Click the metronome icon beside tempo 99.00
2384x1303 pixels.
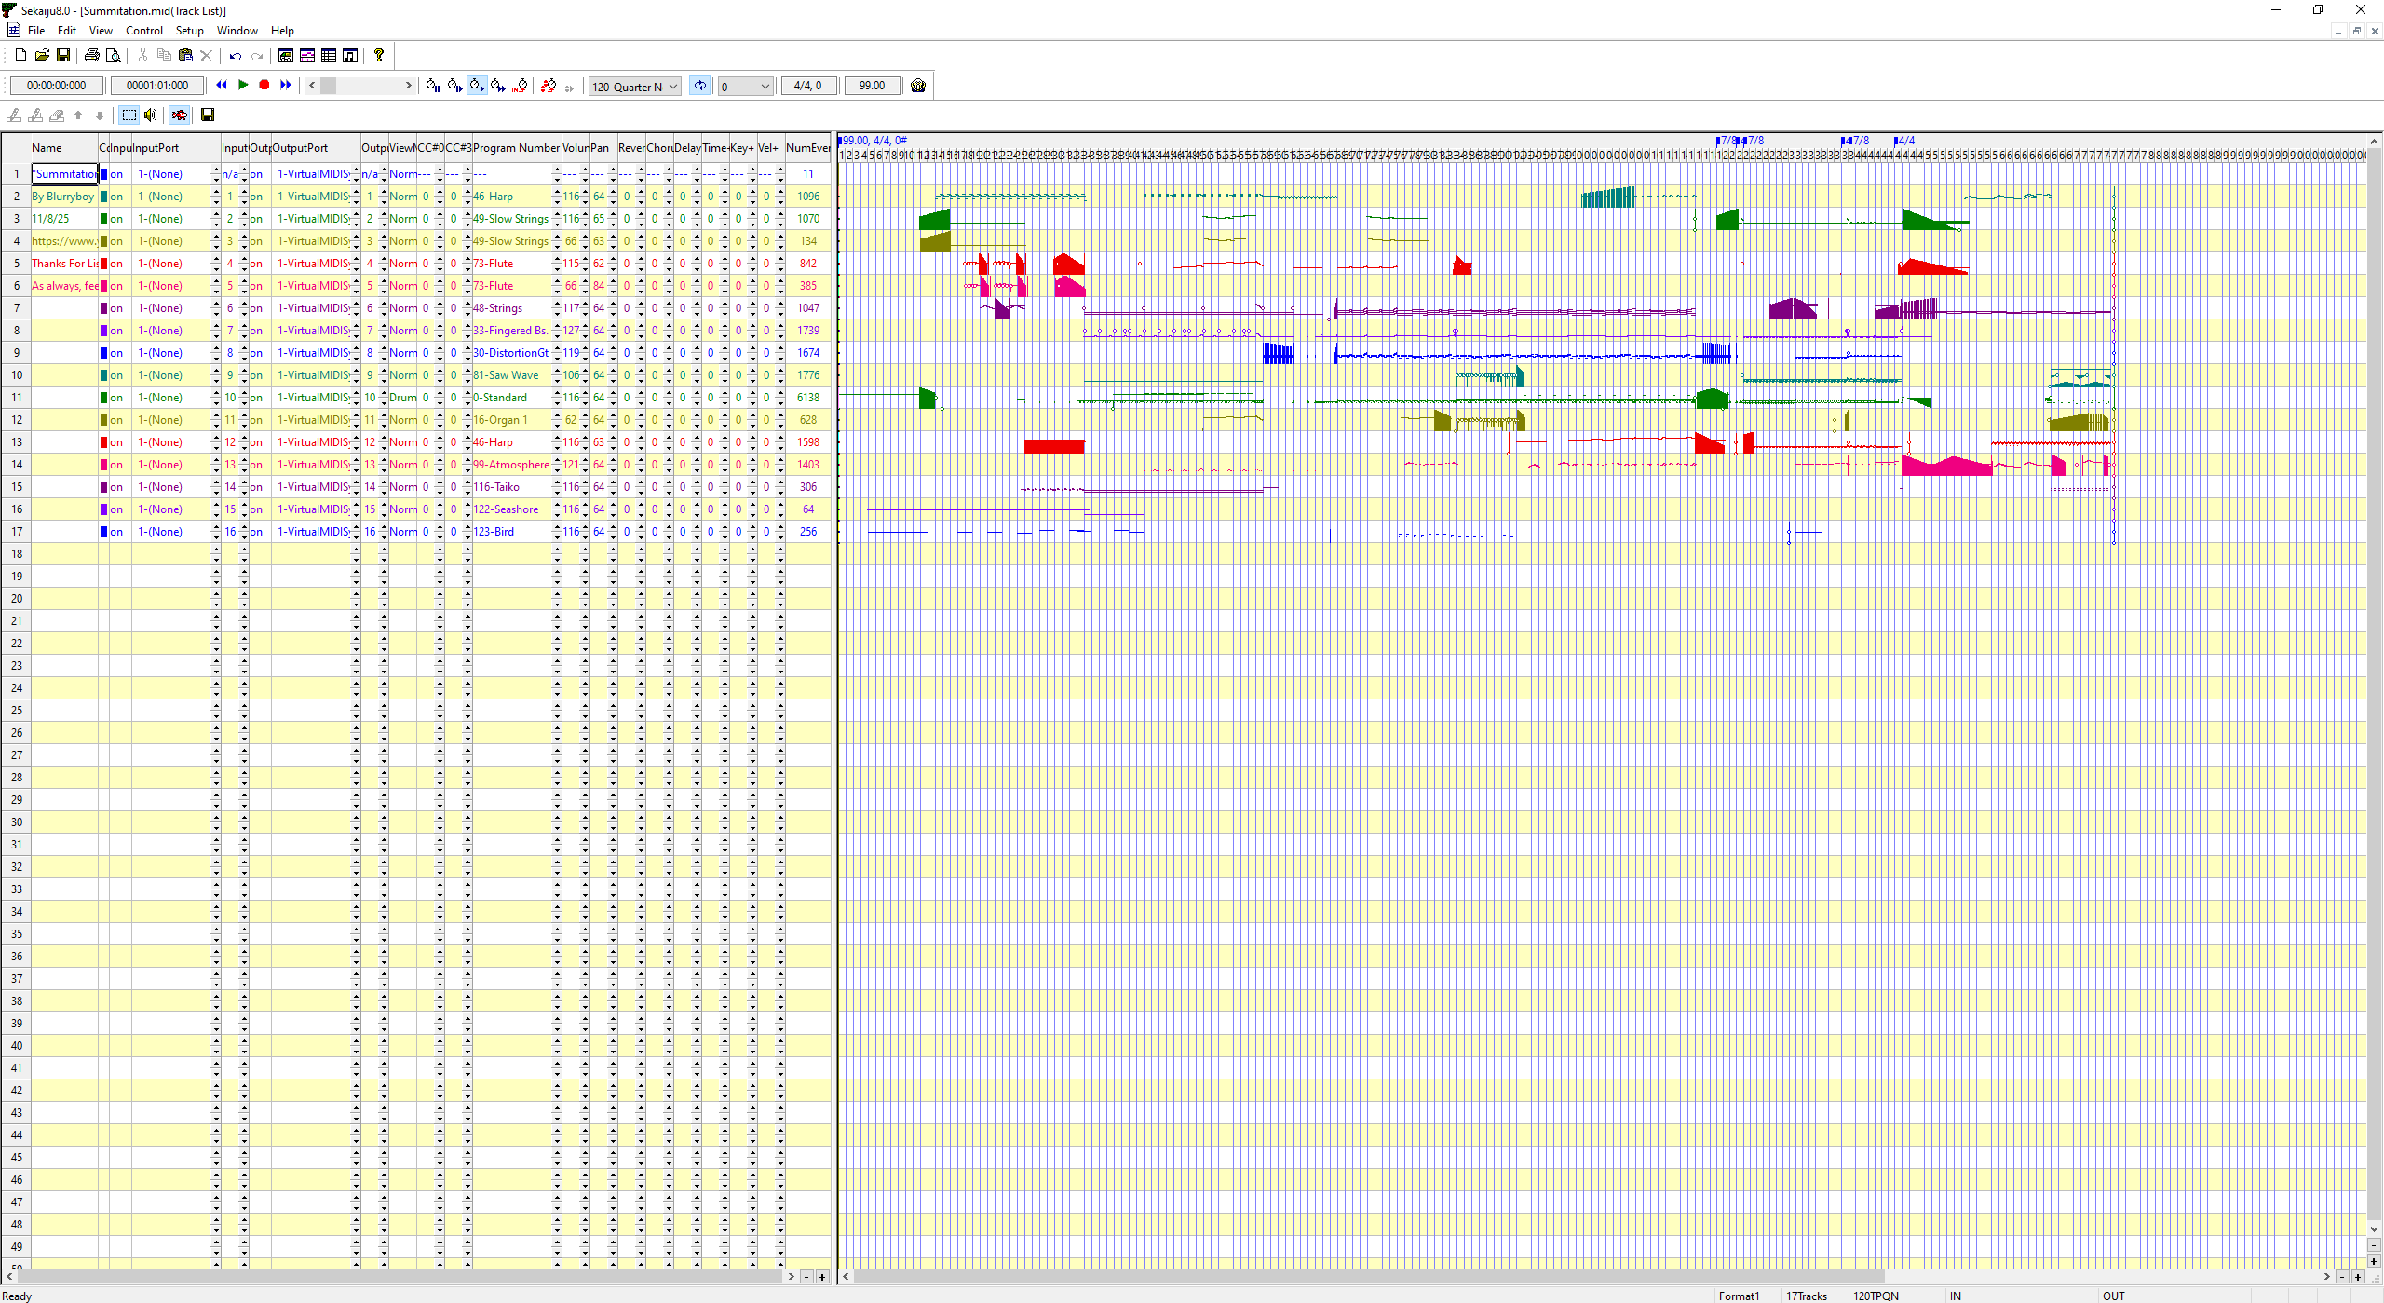[918, 86]
